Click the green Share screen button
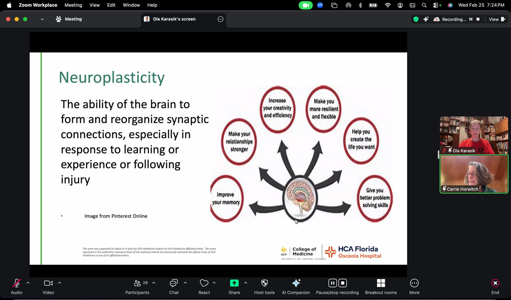This screenshot has width=511, height=300. (234, 283)
